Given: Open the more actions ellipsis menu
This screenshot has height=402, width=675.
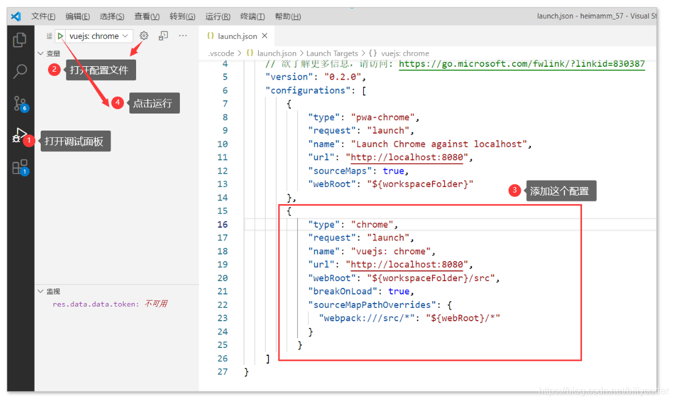Looking at the screenshot, I should 183,36.
